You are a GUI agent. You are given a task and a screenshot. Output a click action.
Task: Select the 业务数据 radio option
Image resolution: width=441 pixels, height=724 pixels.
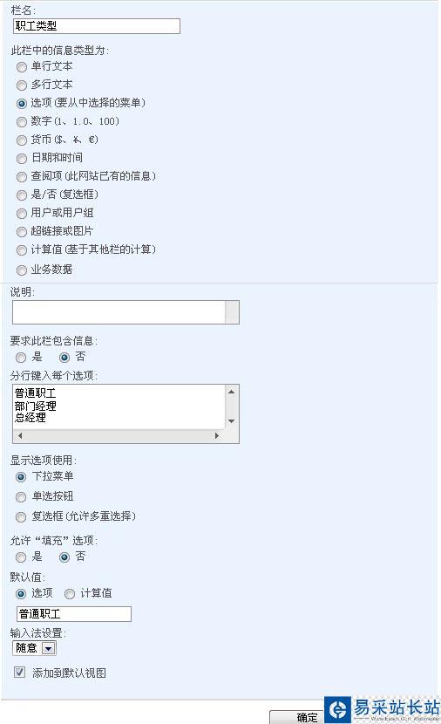click(x=21, y=270)
